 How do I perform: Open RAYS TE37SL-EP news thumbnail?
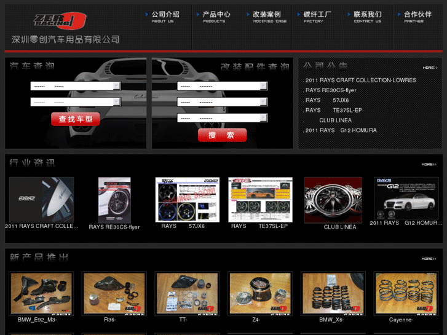pyautogui.click(x=260, y=200)
